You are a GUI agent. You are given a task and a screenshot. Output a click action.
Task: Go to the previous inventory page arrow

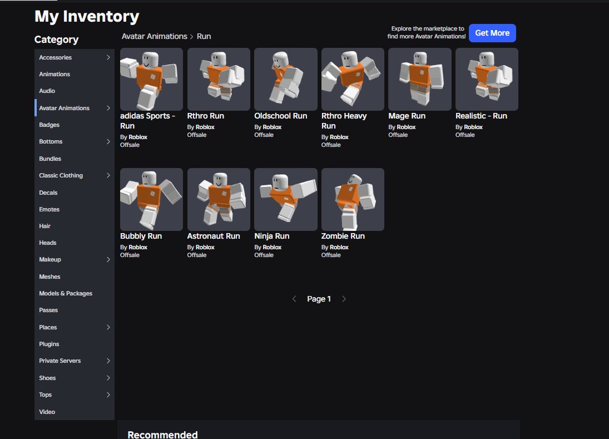click(294, 299)
